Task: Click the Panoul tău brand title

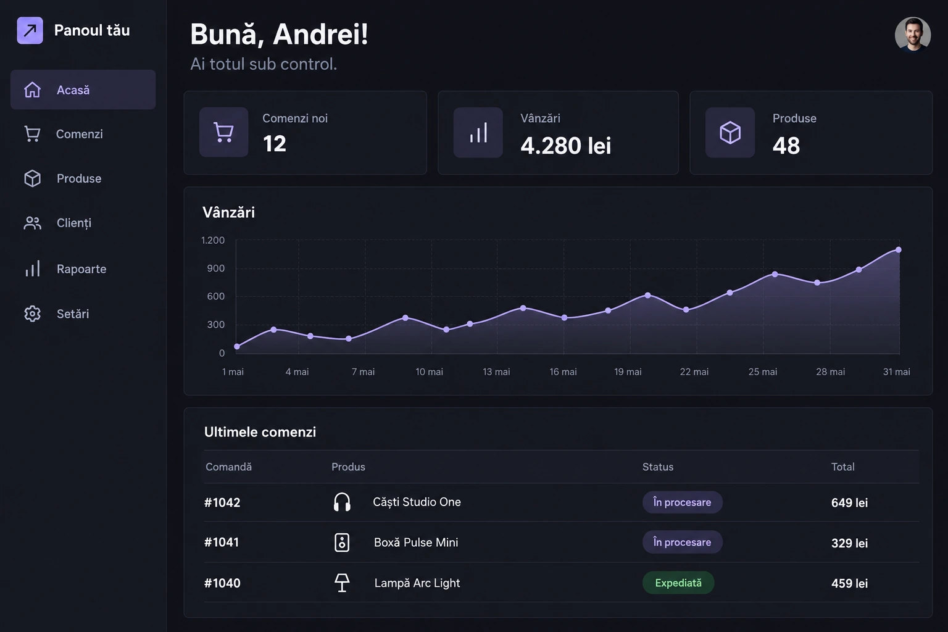Action: tap(92, 30)
